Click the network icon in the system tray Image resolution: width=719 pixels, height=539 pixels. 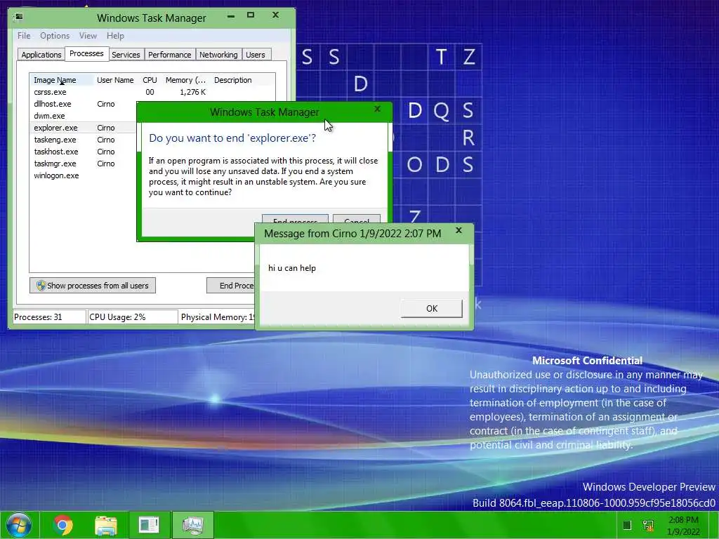click(648, 525)
